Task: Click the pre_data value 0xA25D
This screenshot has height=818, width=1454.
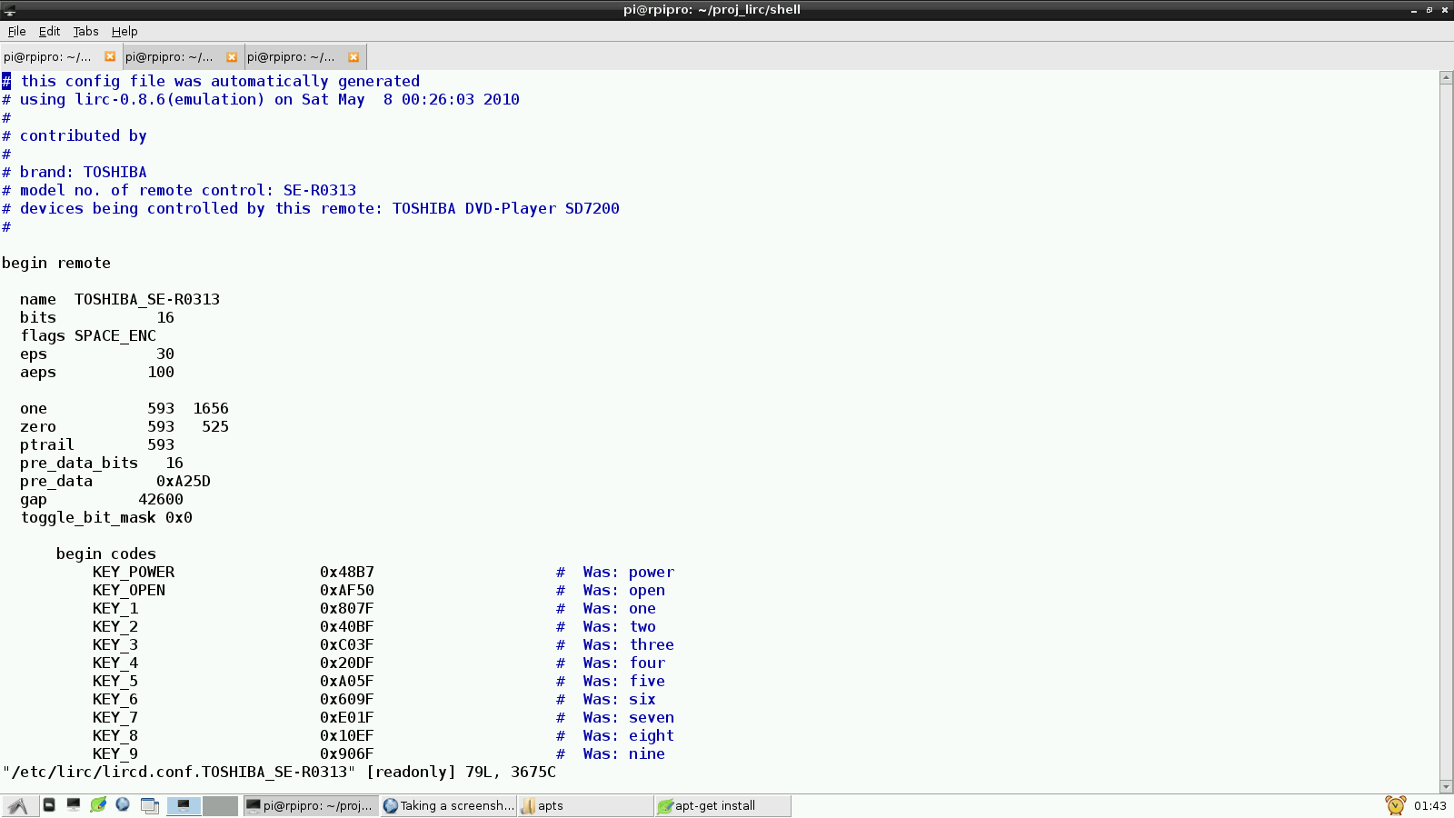Action: click(x=184, y=481)
